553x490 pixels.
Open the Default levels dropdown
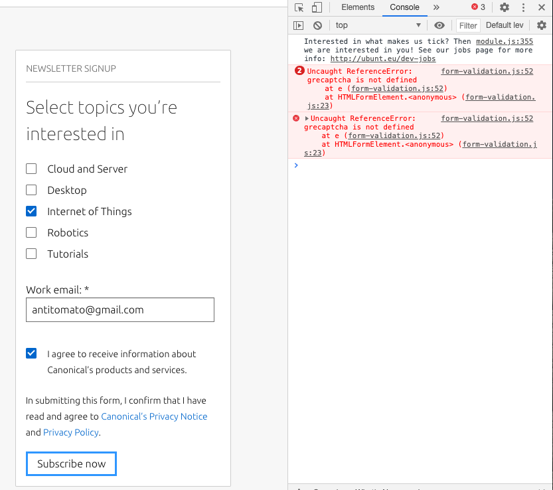point(505,25)
